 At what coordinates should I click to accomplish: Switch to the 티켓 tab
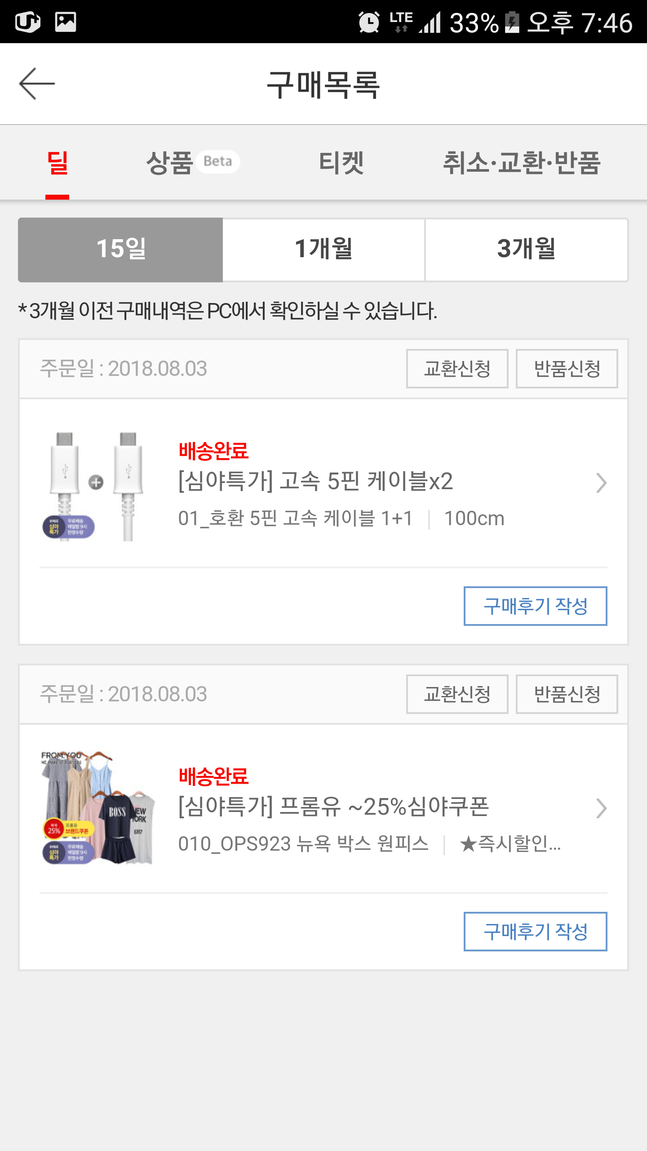point(341,162)
